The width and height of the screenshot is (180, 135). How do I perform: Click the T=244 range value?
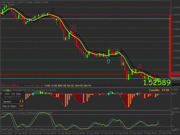tap(47, 86)
